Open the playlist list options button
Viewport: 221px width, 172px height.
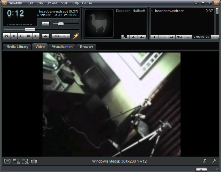pyautogui.click(x=188, y=37)
